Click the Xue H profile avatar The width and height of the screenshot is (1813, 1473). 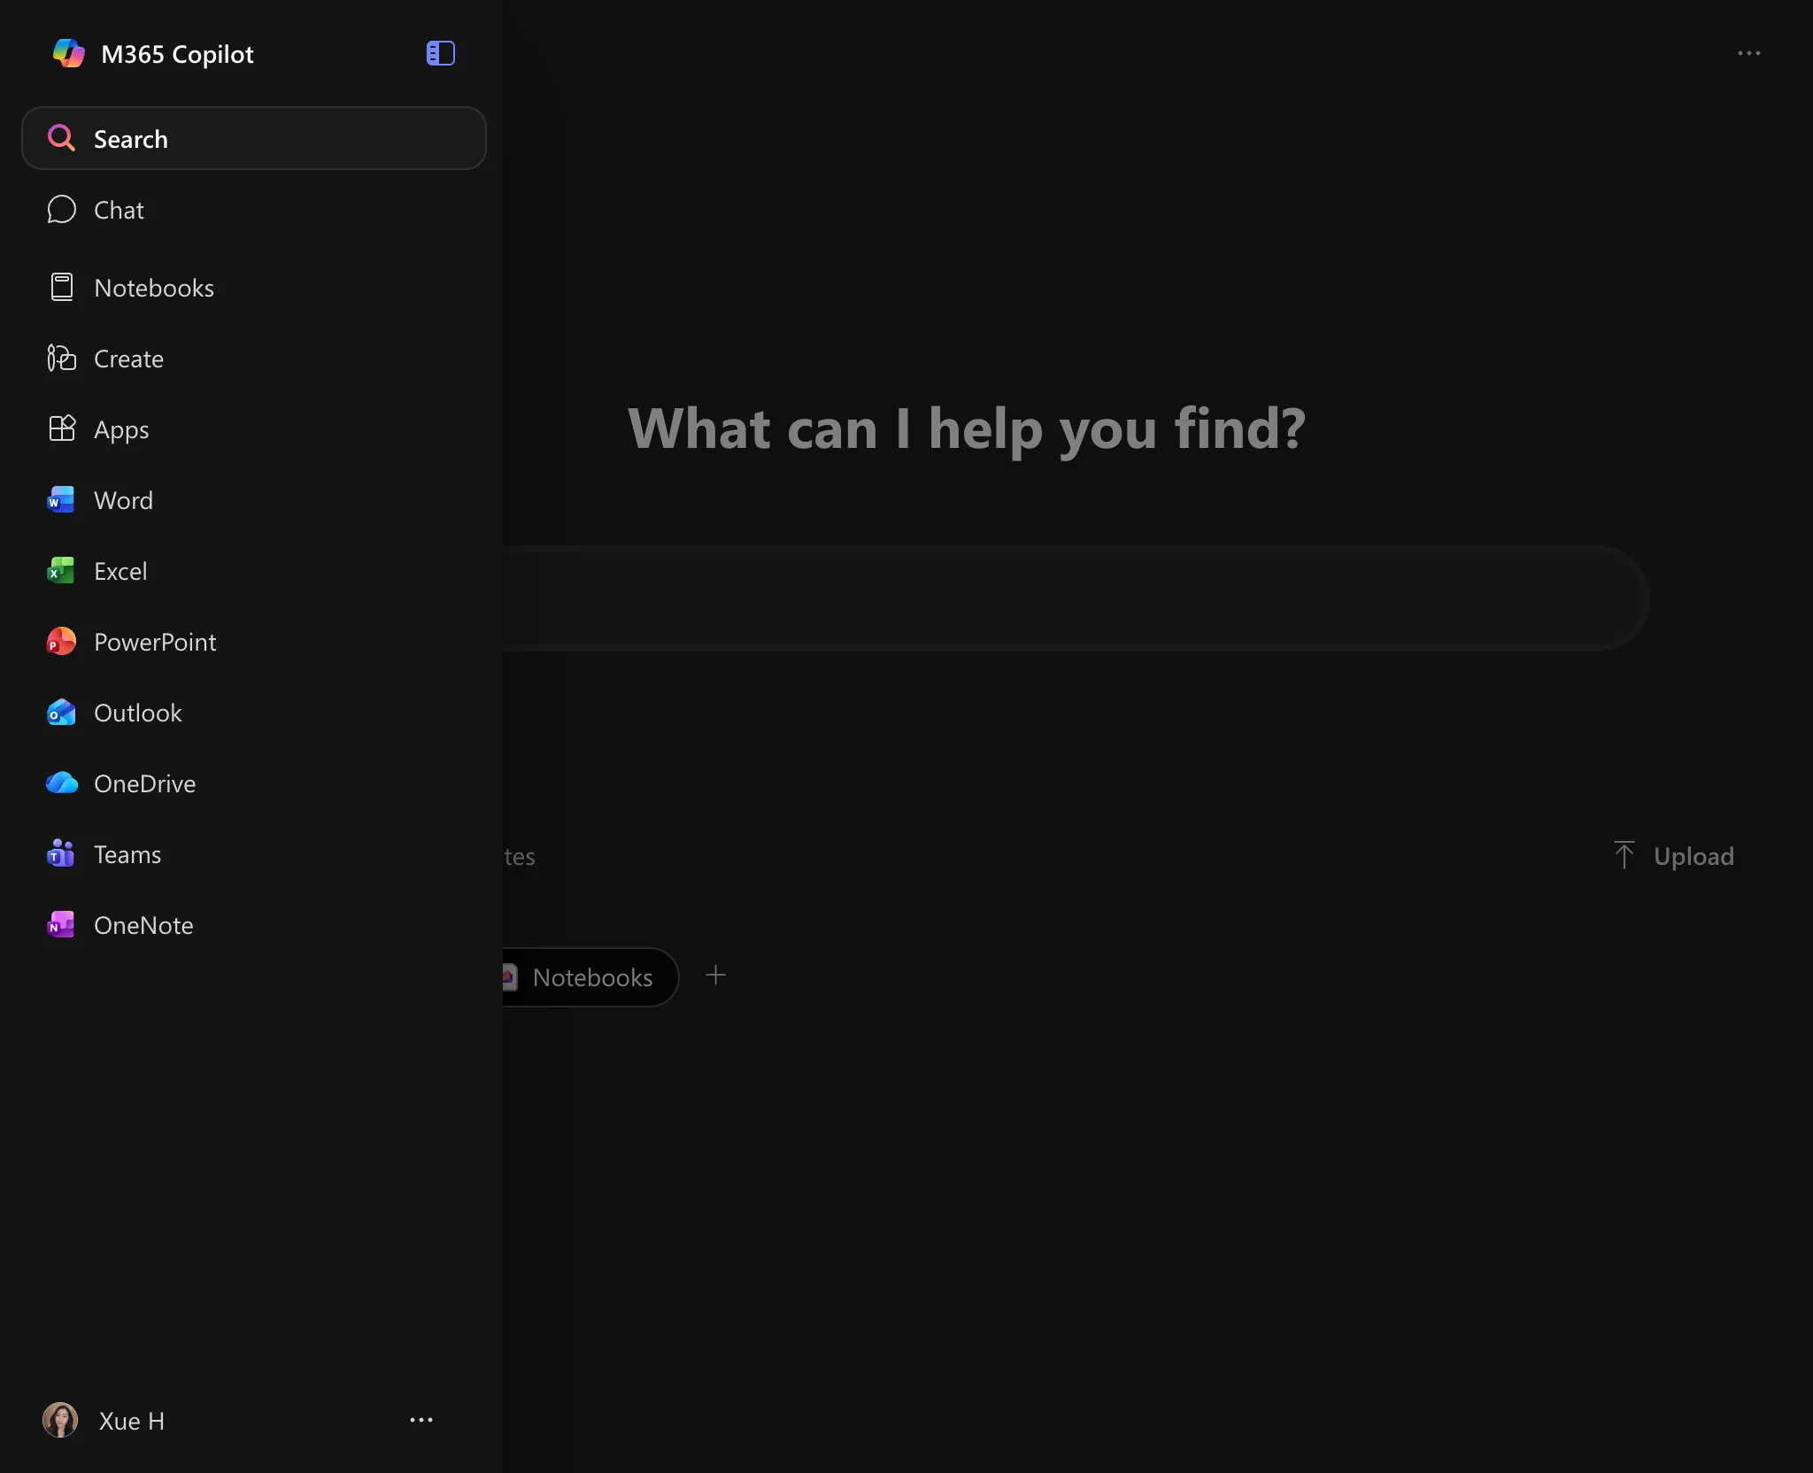(x=60, y=1420)
